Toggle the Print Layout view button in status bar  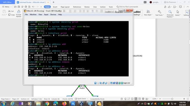pyautogui.click(x=136, y=99)
